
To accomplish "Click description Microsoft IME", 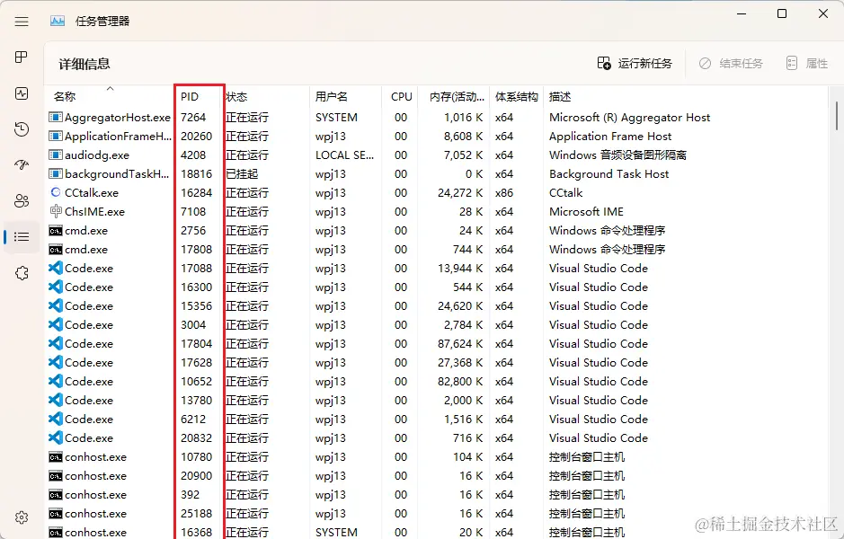I will coord(586,211).
